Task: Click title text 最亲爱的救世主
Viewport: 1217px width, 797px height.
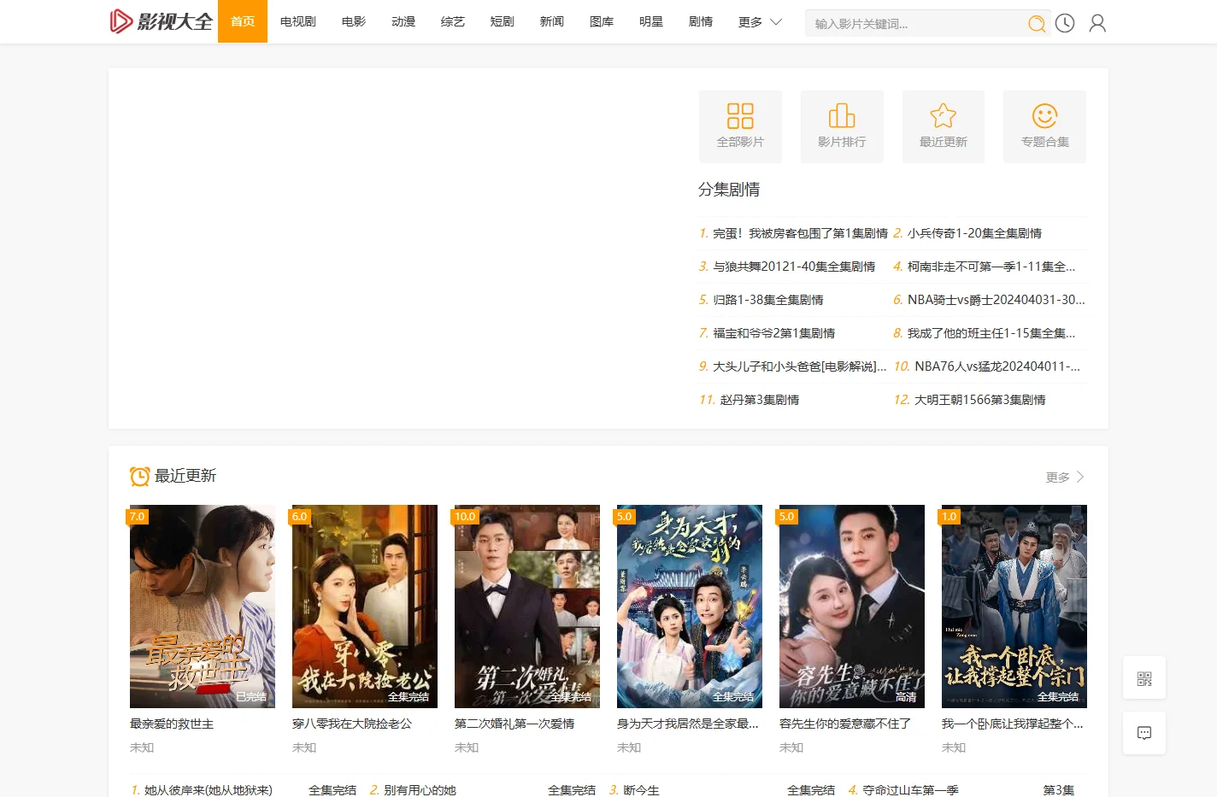Action: tap(172, 724)
